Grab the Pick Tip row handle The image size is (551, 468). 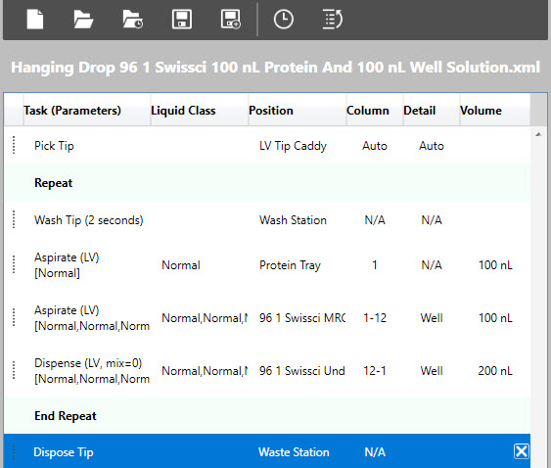pyautogui.click(x=14, y=145)
